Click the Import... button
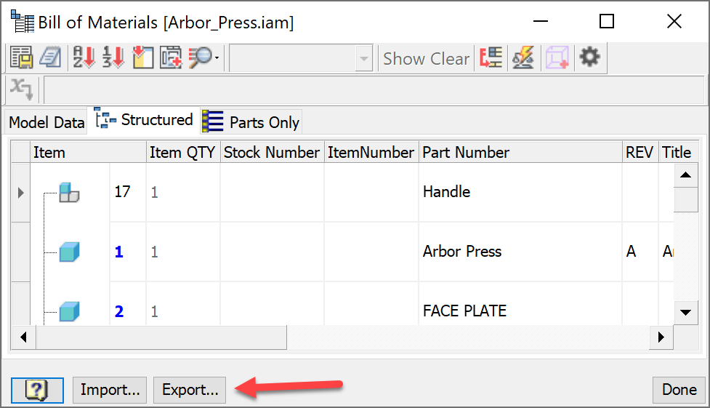The image size is (710, 408). coord(110,390)
